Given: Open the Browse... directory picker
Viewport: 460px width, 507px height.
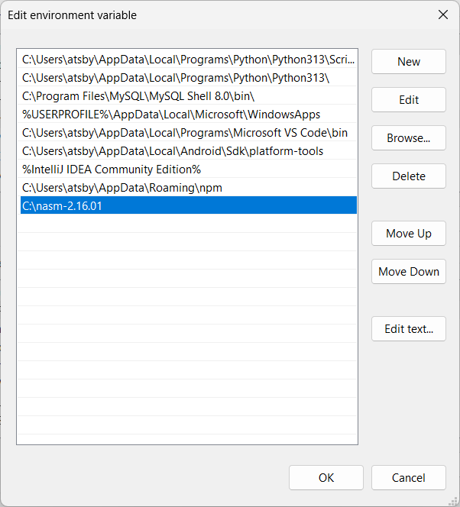Looking at the screenshot, I should click(x=408, y=138).
